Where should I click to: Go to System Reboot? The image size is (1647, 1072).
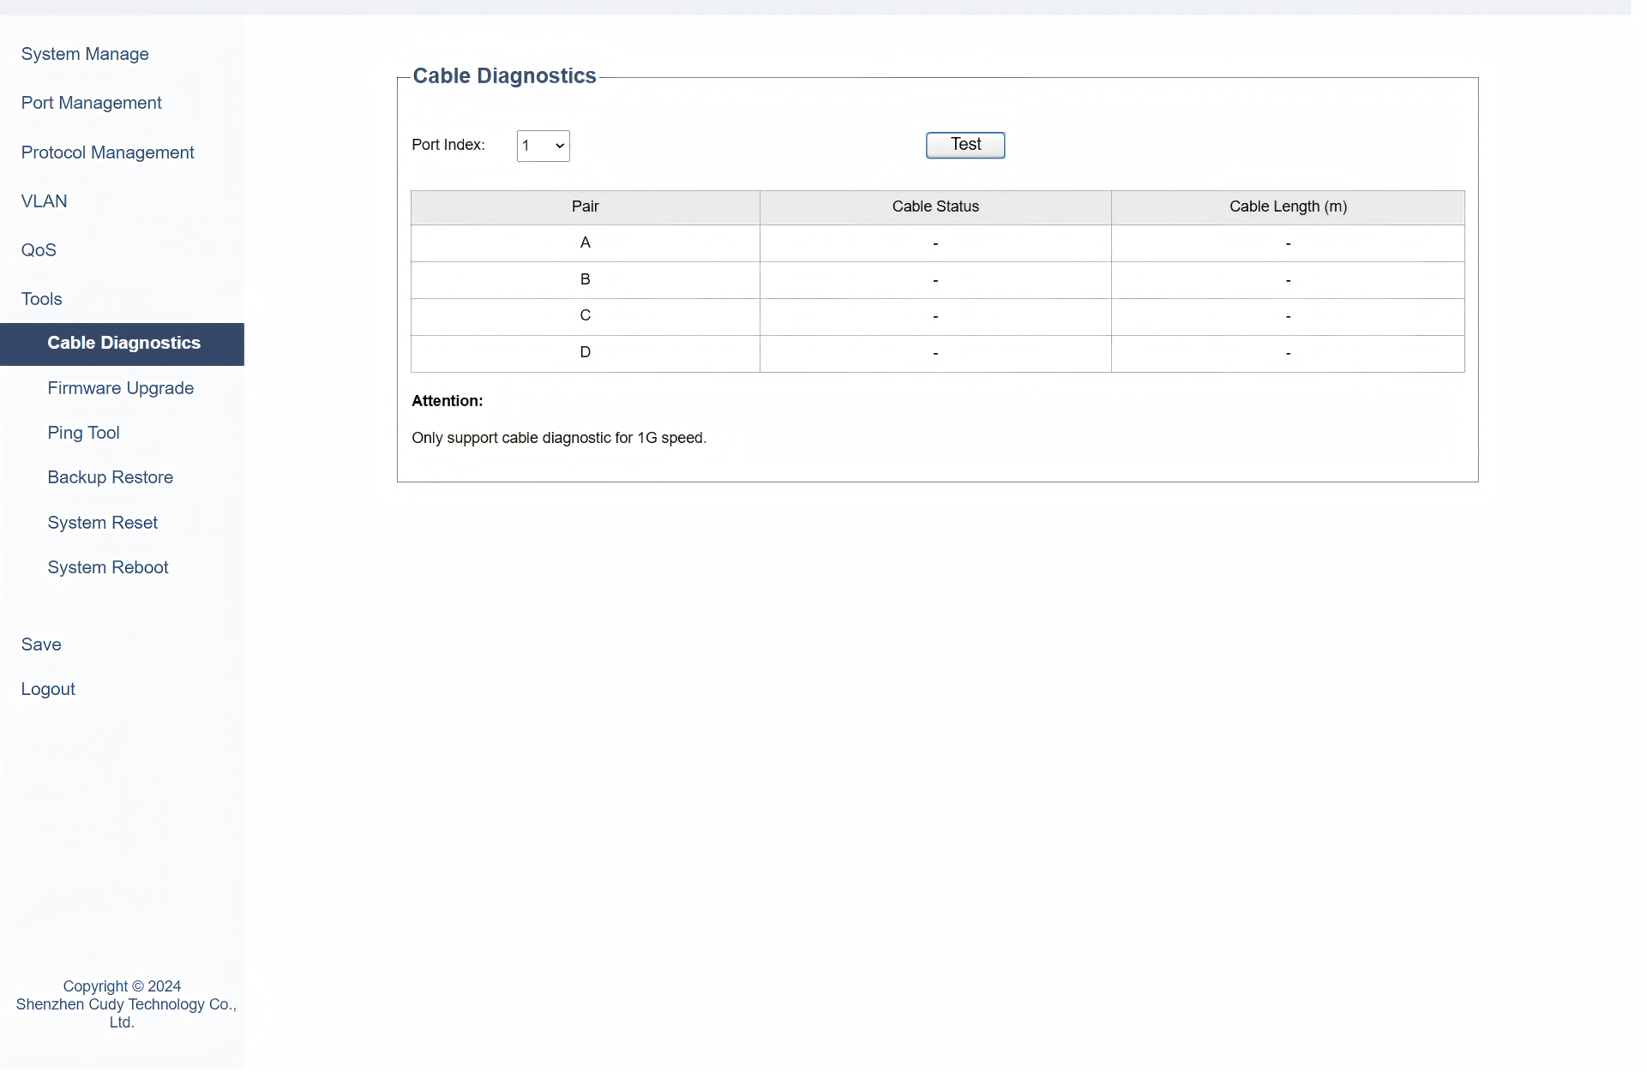click(x=107, y=567)
